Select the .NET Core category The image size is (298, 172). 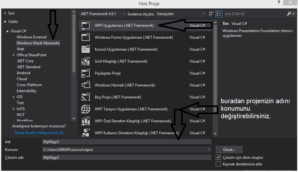pos(25,61)
